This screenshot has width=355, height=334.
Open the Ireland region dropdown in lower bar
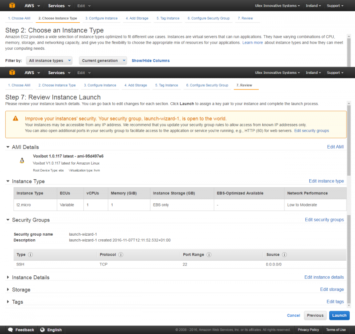[313, 72]
